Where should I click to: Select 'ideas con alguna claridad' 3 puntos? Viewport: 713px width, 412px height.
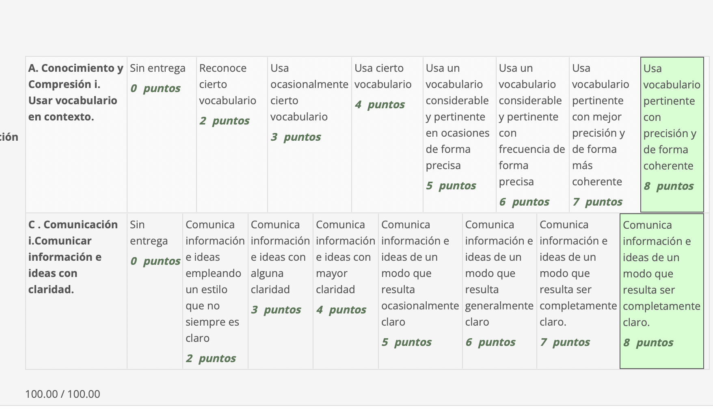coord(280,290)
